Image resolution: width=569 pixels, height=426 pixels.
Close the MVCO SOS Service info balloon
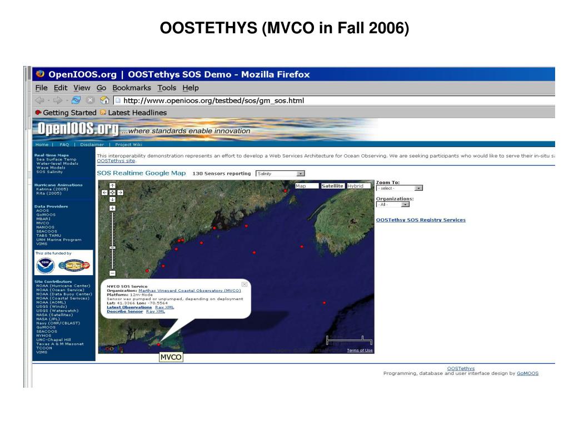[x=244, y=285]
